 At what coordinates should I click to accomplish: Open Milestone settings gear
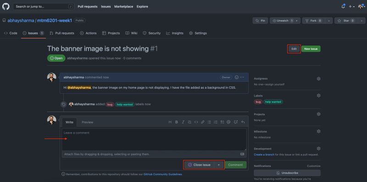click(318, 131)
